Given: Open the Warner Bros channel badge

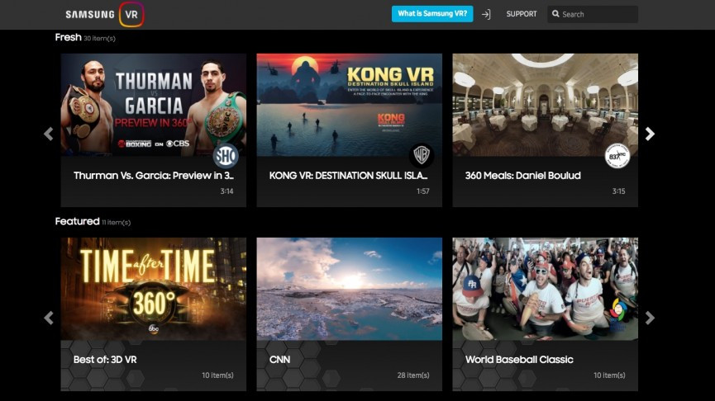Looking at the screenshot, I should [422, 156].
